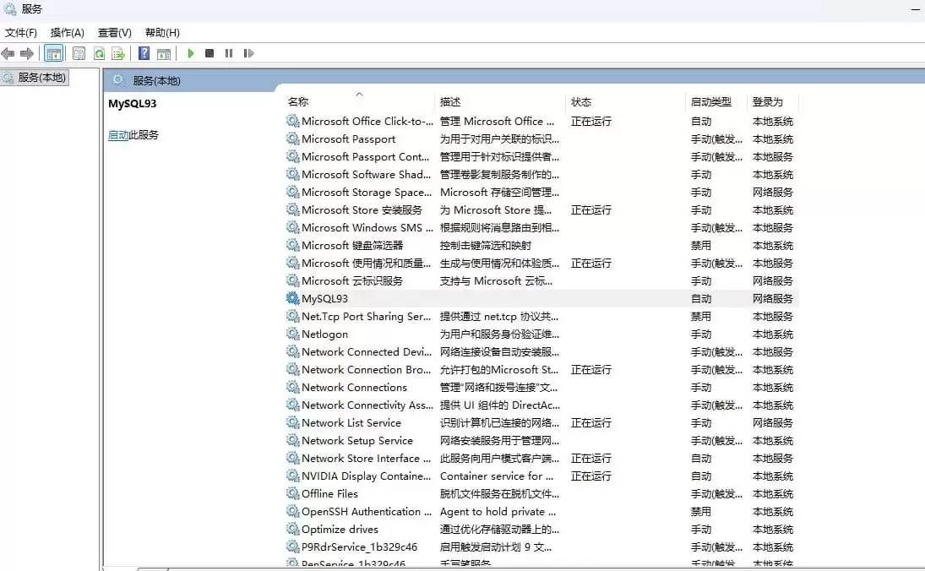
Task: Select Microsoft 键盘筛选器 service
Action: click(541, 246)
